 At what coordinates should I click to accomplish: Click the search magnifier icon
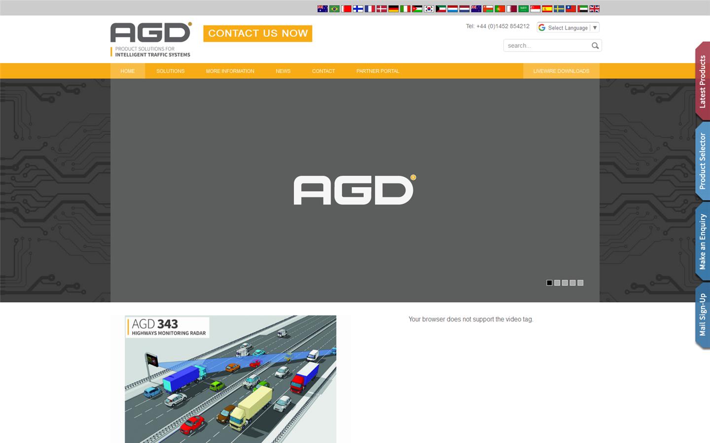click(x=595, y=45)
